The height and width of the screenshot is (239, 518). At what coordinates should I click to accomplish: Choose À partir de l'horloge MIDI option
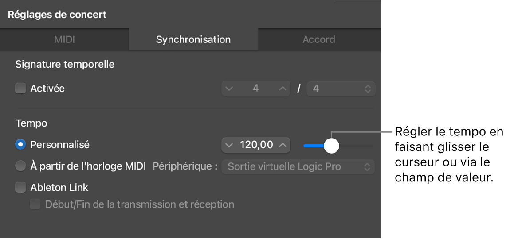[21, 166]
